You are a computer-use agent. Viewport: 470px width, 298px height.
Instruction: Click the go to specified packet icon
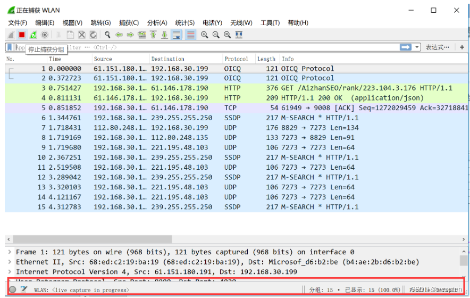[x=142, y=35]
